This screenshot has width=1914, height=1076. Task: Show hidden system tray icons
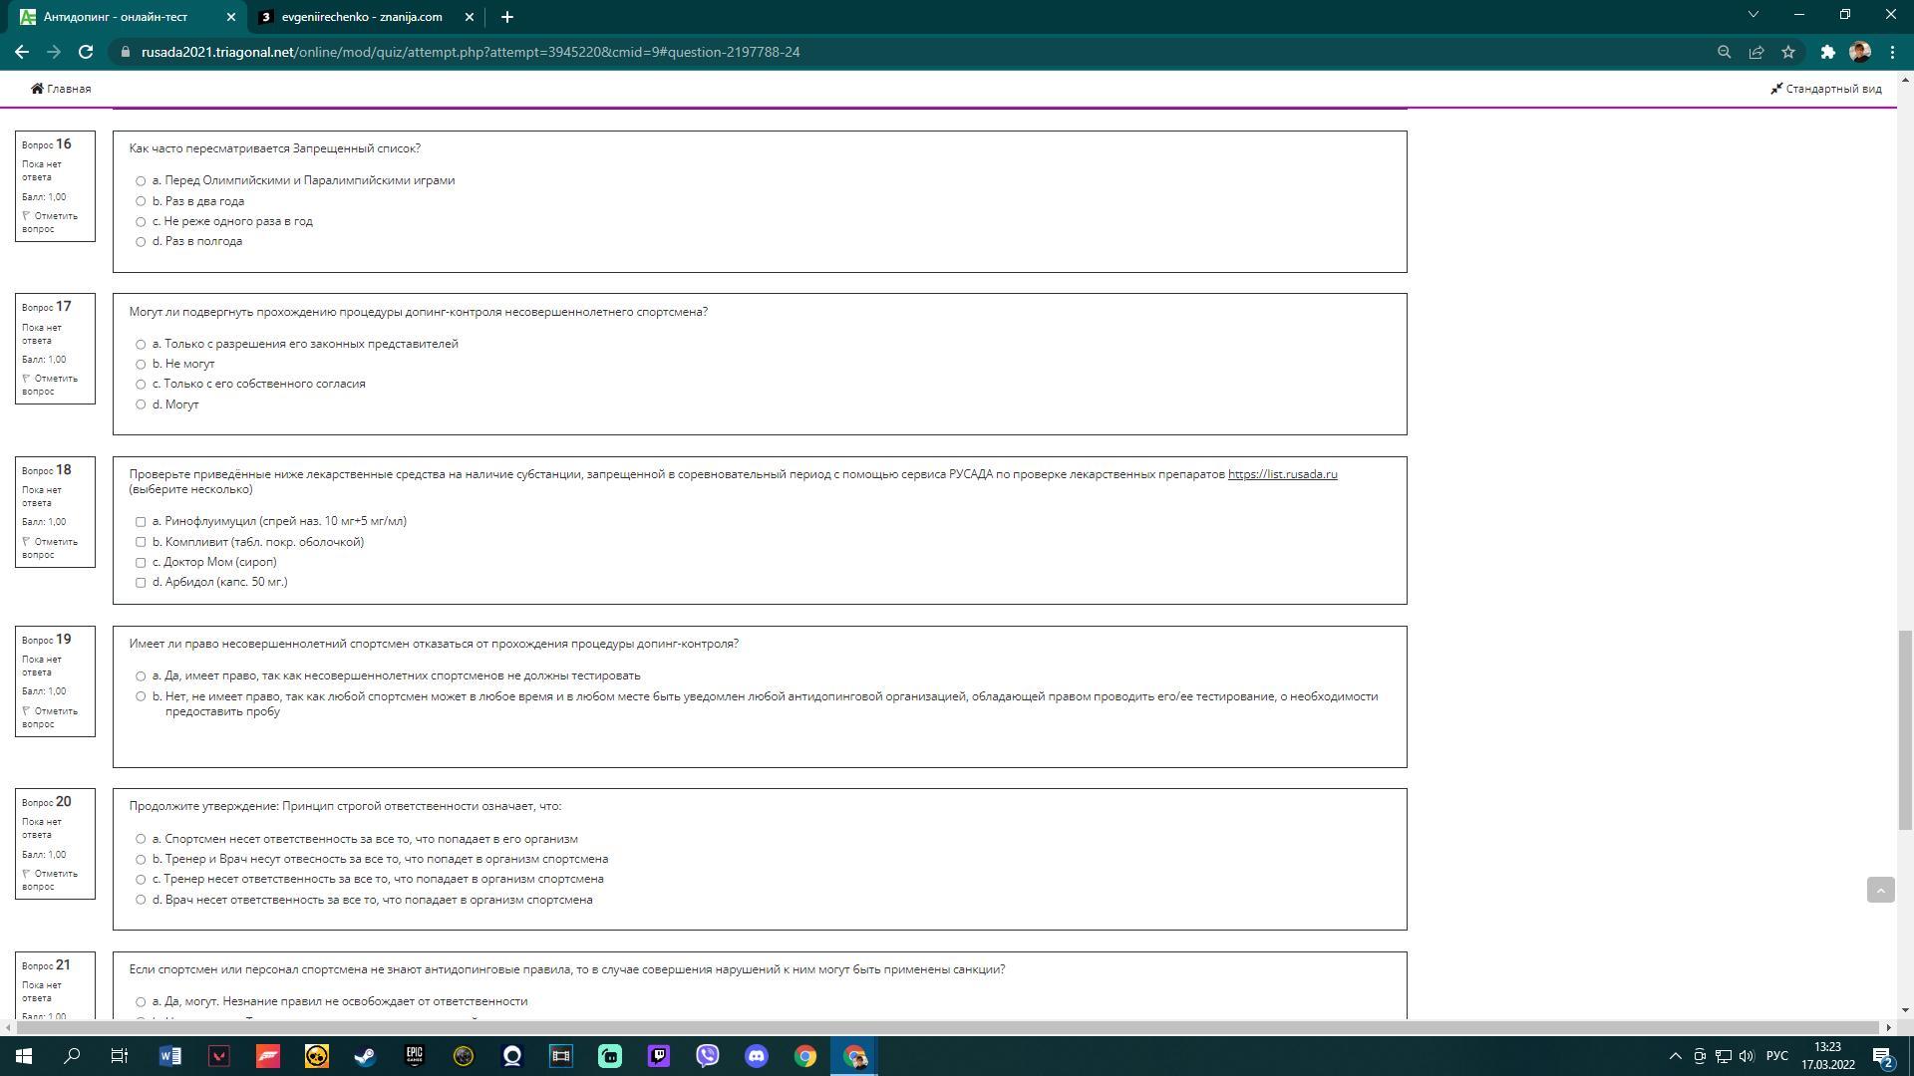coord(1675,1056)
